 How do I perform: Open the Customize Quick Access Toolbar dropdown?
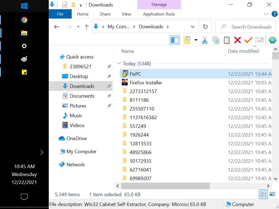click(81, 5)
